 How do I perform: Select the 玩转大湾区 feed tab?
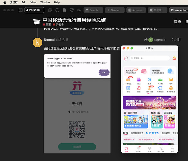153,133
